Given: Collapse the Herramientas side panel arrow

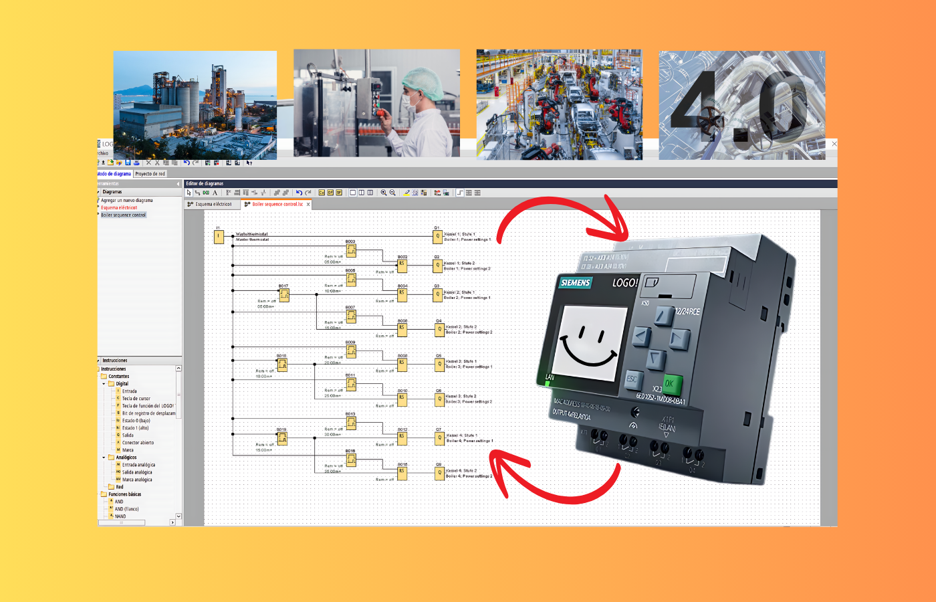Looking at the screenshot, I should click(x=178, y=184).
